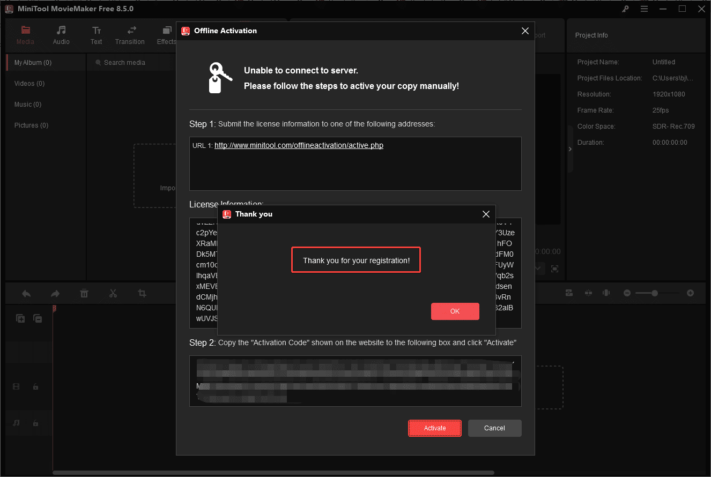Click the Crop icon above the timeline
This screenshot has height=477, width=711.
142,293
